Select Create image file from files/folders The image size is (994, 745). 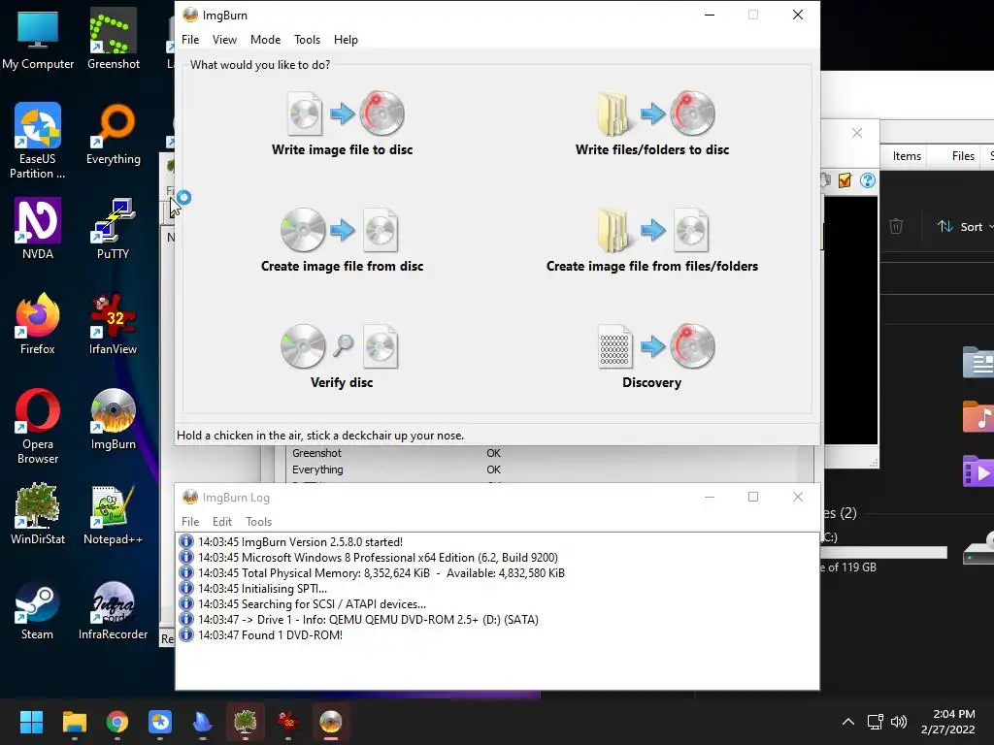pyautogui.click(x=652, y=241)
